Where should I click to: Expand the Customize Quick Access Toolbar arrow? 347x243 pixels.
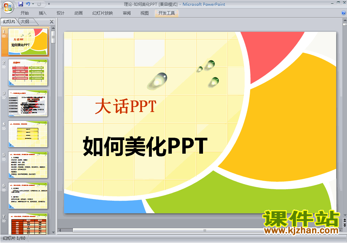[49, 4]
